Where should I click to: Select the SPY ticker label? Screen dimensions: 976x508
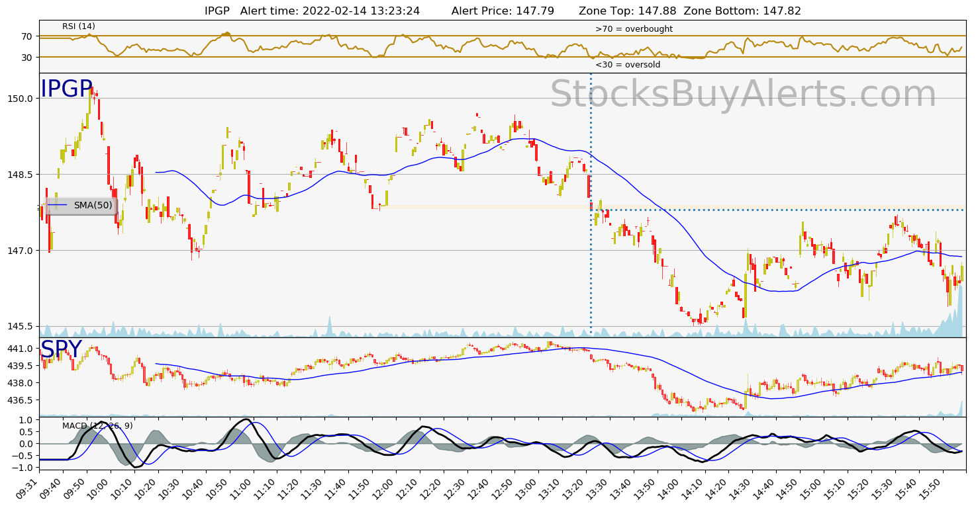(x=61, y=350)
